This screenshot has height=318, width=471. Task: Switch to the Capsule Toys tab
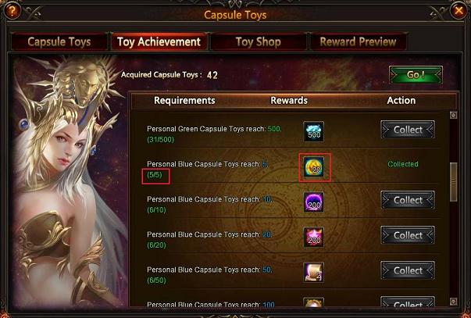[x=59, y=41]
